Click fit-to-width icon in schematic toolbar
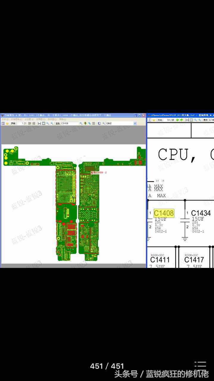 [187, 120]
